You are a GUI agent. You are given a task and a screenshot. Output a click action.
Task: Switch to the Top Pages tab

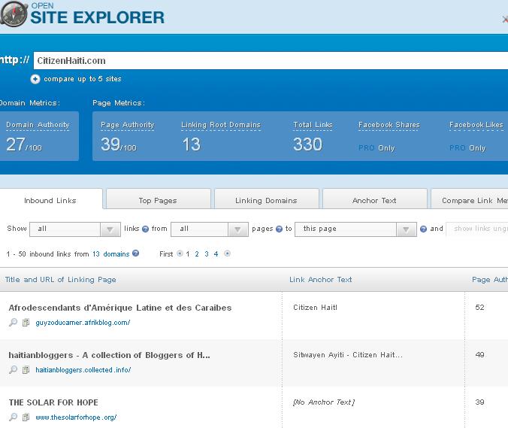pyautogui.click(x=158, y=200)
